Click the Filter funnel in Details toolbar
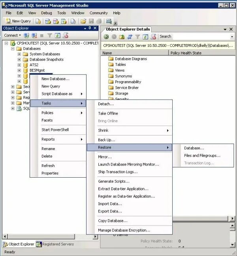237x256 pixels. (137, 37)
